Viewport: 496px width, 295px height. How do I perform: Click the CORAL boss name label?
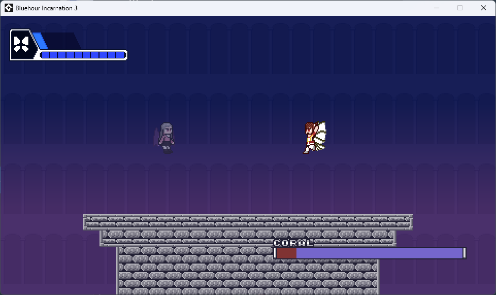point(293,243)
